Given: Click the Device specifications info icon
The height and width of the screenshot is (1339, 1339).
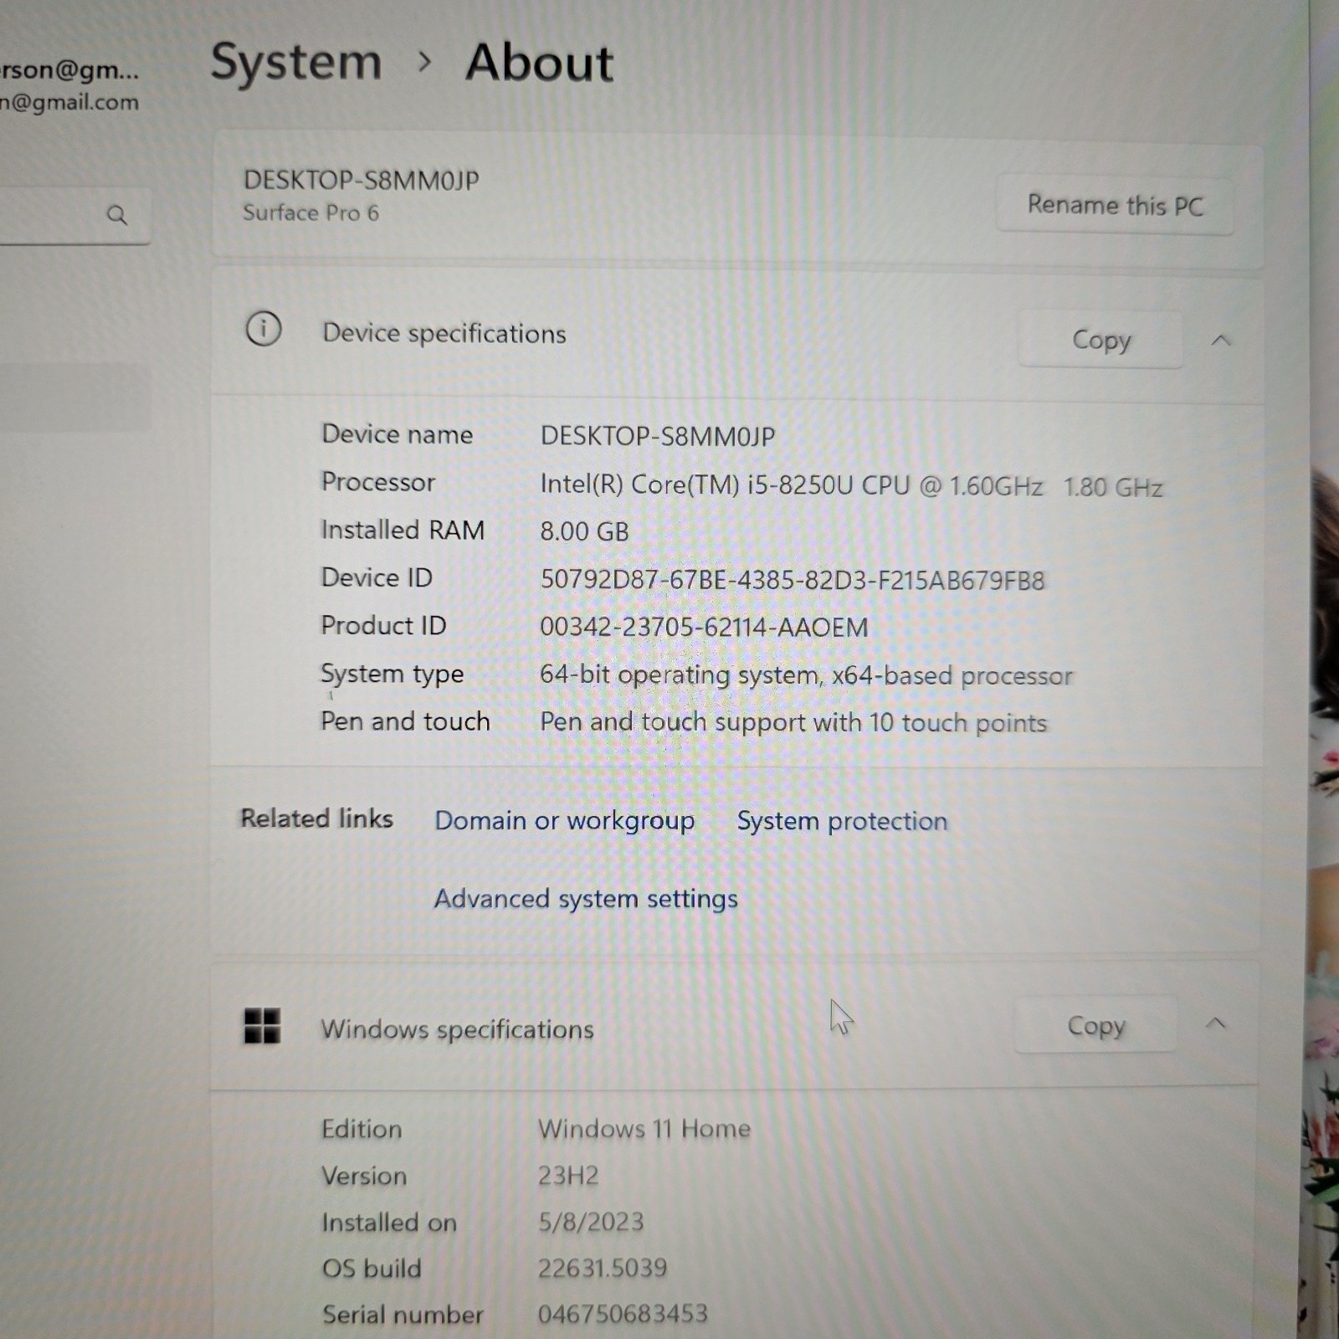Looking at the screenshot, I should (264, 329).
